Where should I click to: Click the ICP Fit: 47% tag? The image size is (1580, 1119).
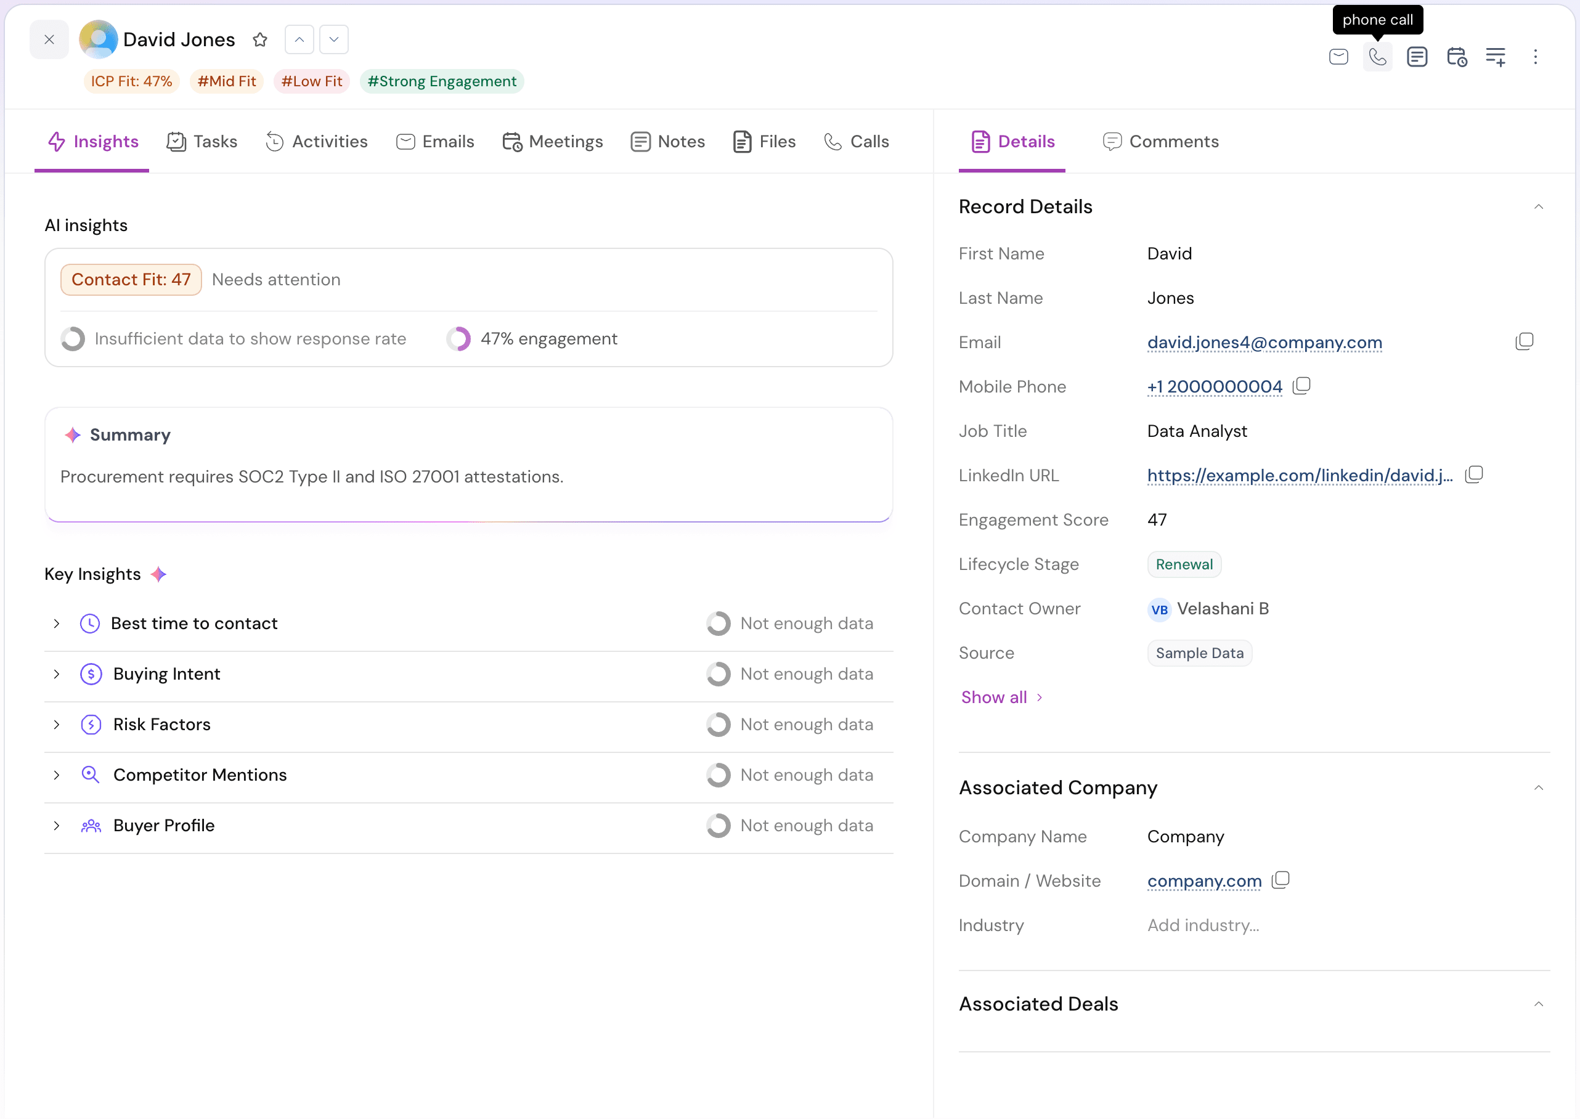coord(132,81)
